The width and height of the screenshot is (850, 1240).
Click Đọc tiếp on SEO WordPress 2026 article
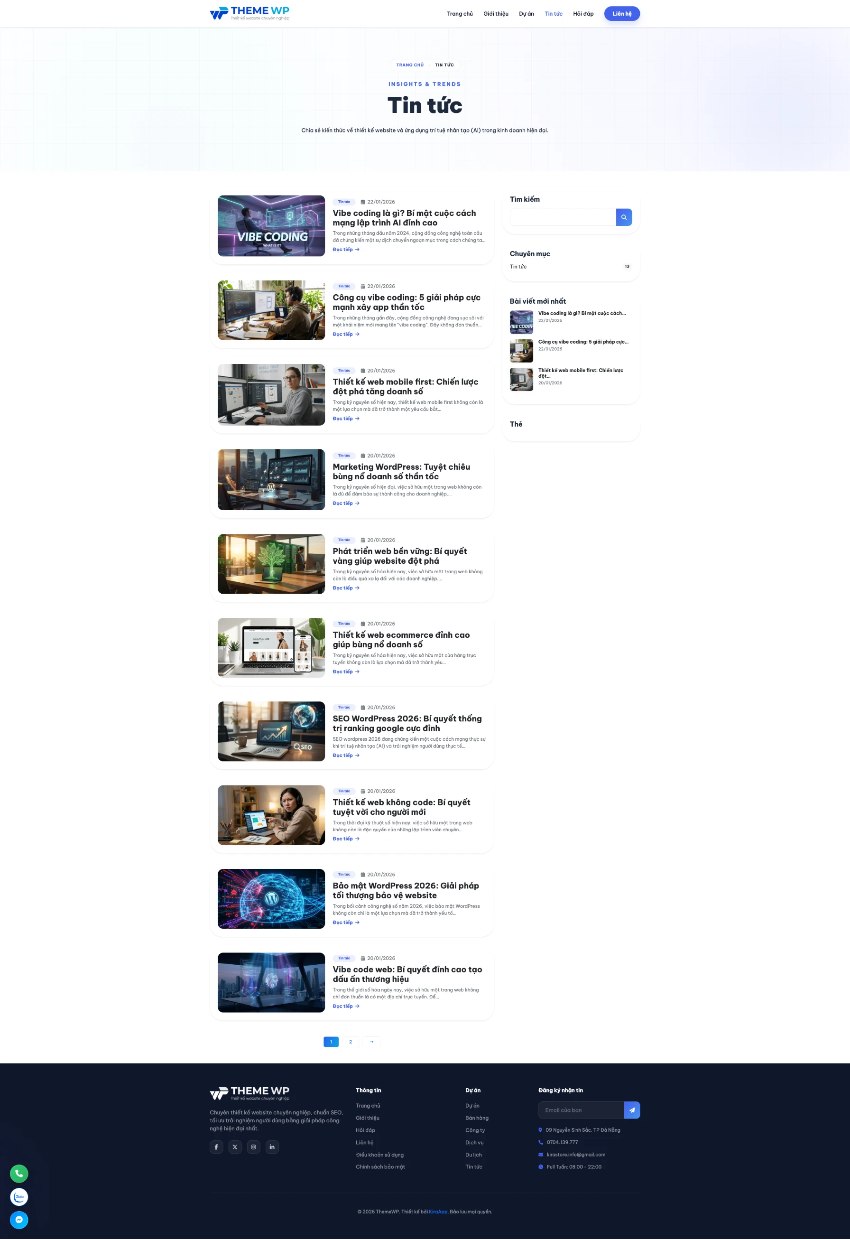345,755
